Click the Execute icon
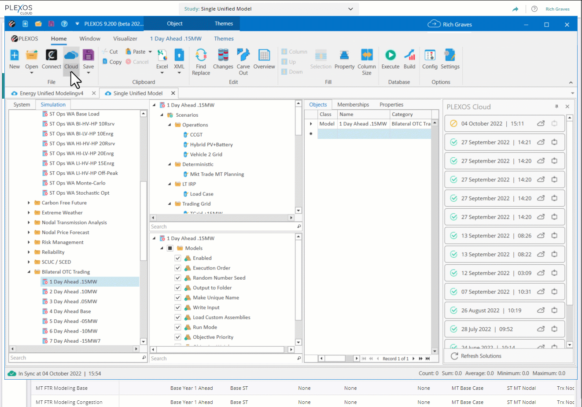Viewport: 582px width, 407px height. 390,55
